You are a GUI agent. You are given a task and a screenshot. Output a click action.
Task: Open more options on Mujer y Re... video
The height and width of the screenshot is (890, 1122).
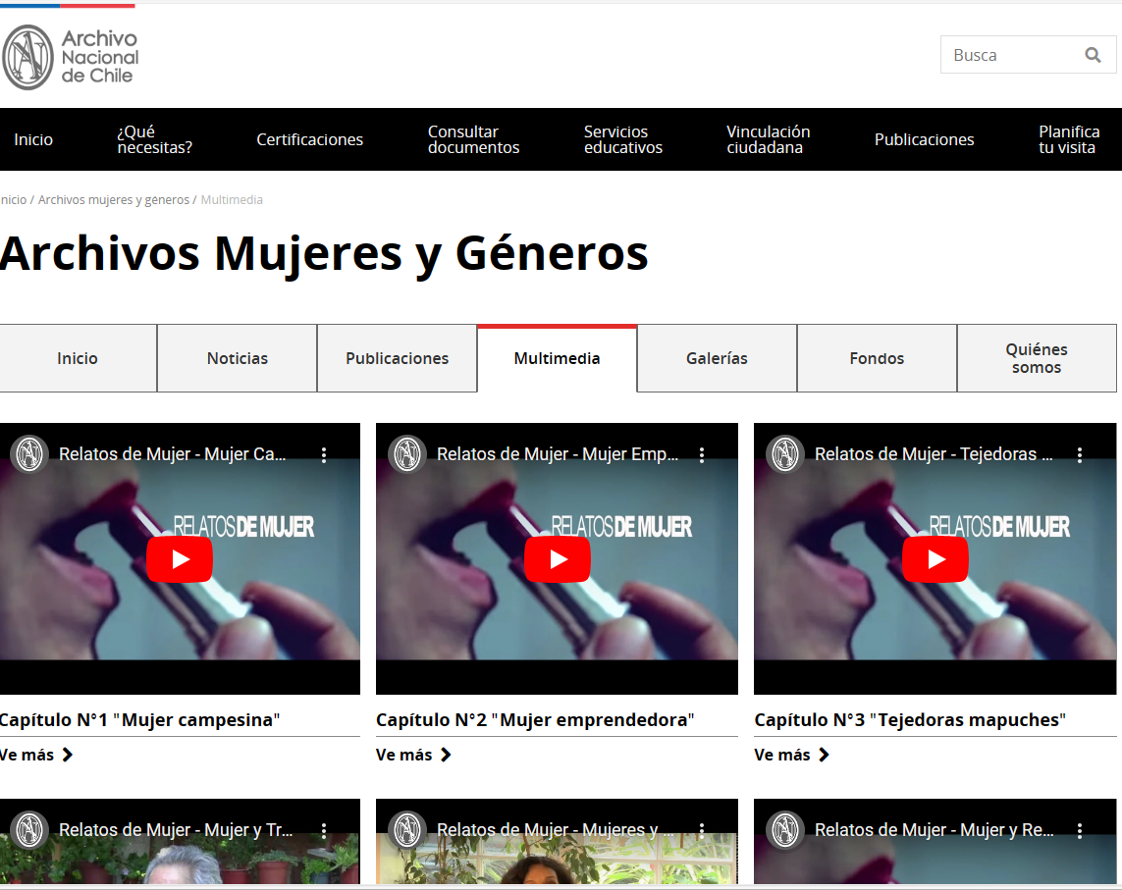pos(1080,830)
